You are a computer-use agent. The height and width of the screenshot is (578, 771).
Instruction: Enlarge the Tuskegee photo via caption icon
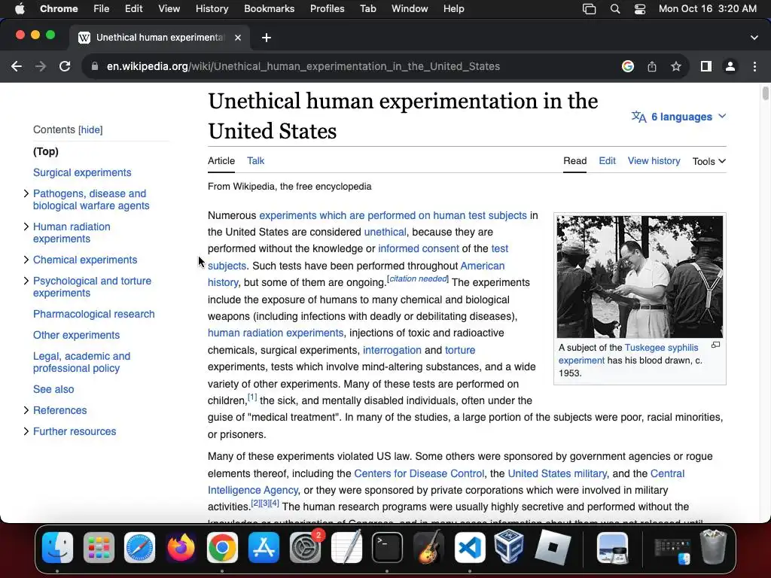tap(716, 345)
